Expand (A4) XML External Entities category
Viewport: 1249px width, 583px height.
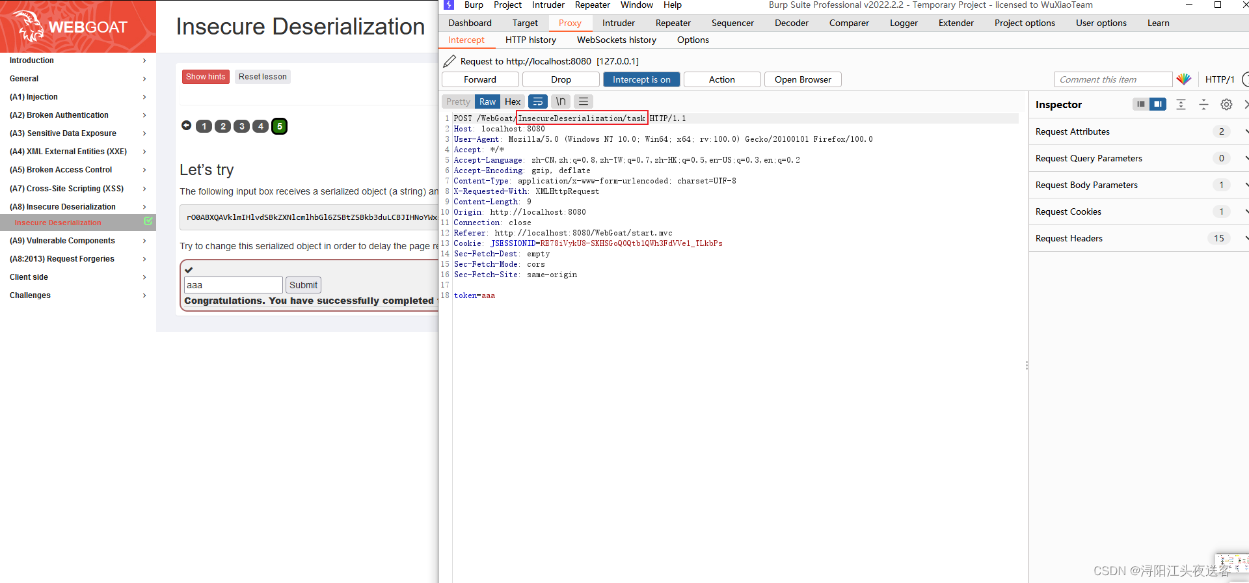tap(78, 152)
